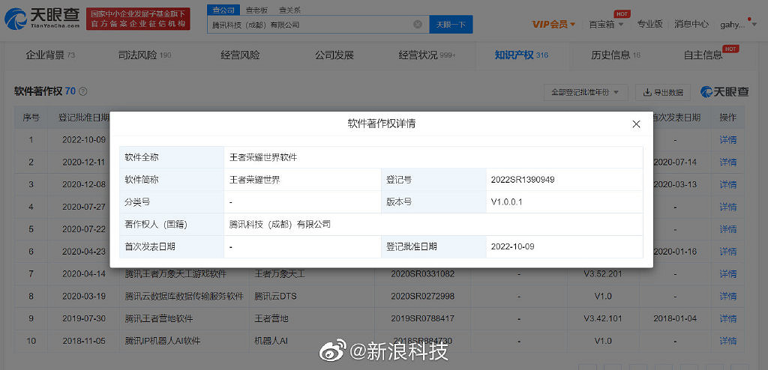
Task: Click the 导出数据 export button
Action: point(663,92)
